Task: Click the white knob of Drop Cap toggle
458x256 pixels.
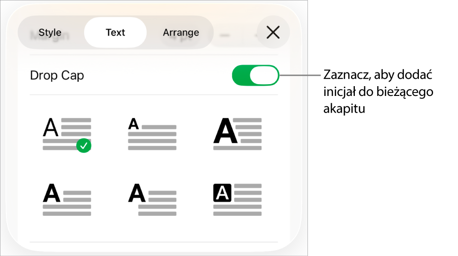Action: (x=264, y=76)
